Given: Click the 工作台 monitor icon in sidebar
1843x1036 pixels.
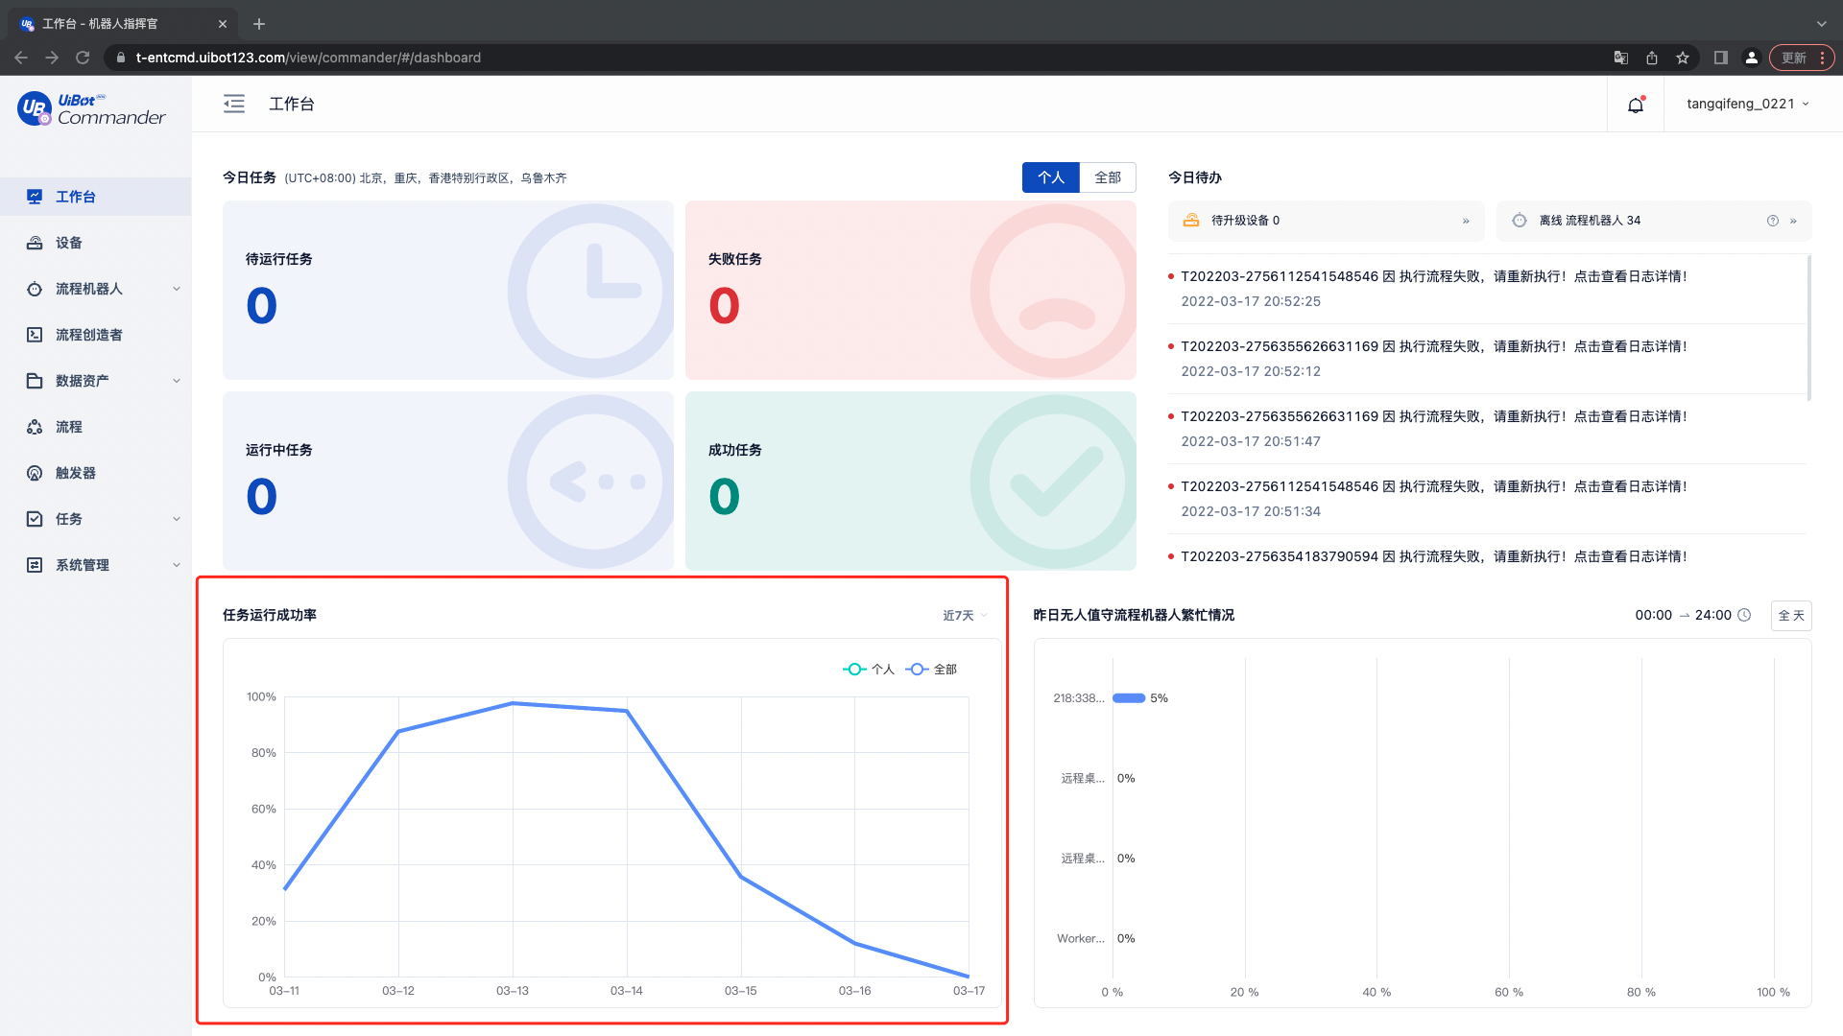Looking at the screenshot, I should pyautogui.click(x=35, y=197).
